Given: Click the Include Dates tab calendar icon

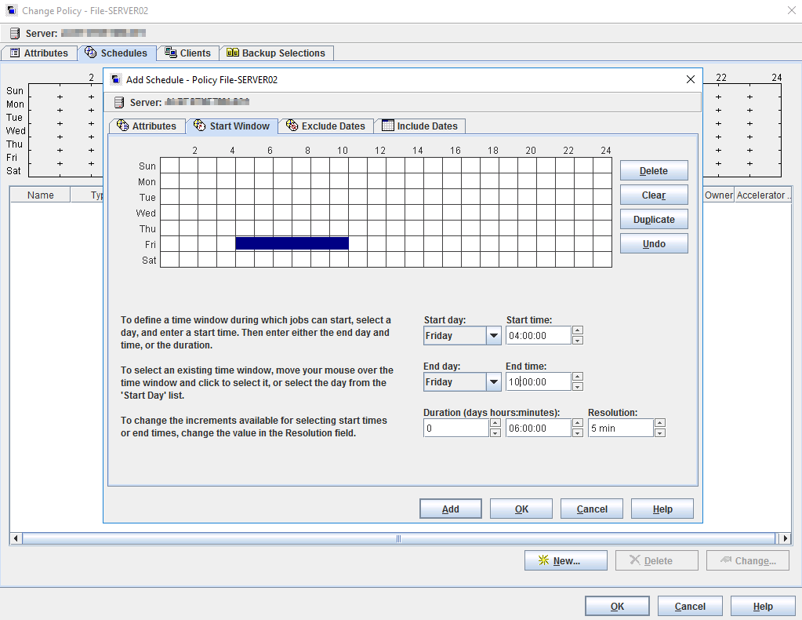Looking at the screenshot, I should tap(388, 126).
